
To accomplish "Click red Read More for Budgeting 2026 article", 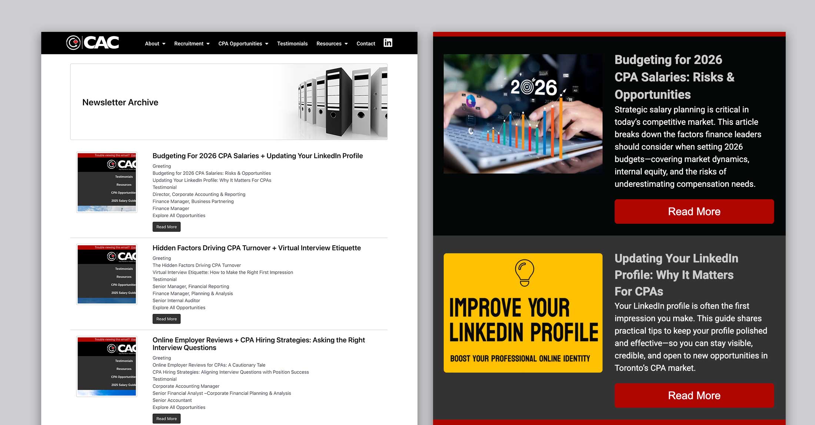I will (694, 212).
